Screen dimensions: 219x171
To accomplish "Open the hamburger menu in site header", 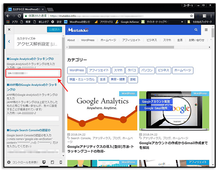I will pyautogui.click(x=206, y=30).
